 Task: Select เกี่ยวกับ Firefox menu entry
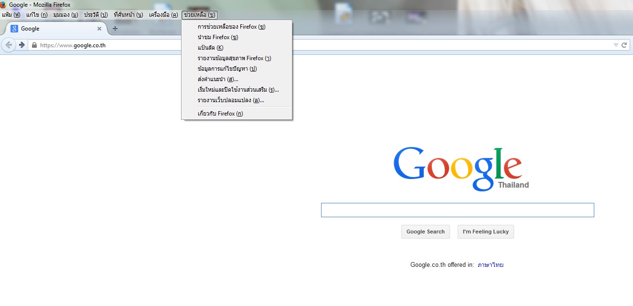tap(237, 114)
